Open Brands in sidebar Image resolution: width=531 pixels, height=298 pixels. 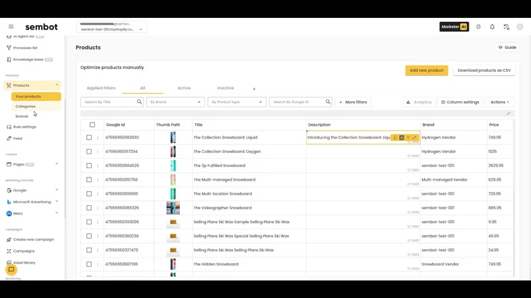click(22, 117)
